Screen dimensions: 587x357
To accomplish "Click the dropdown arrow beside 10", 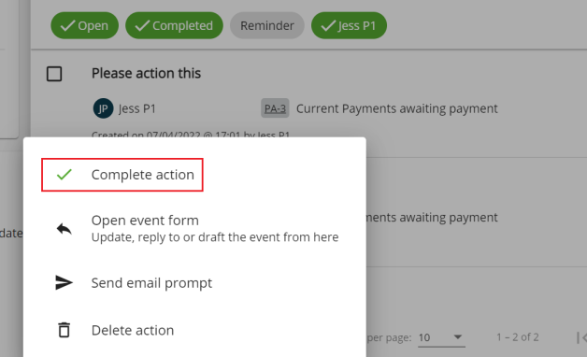I will 457,336.
